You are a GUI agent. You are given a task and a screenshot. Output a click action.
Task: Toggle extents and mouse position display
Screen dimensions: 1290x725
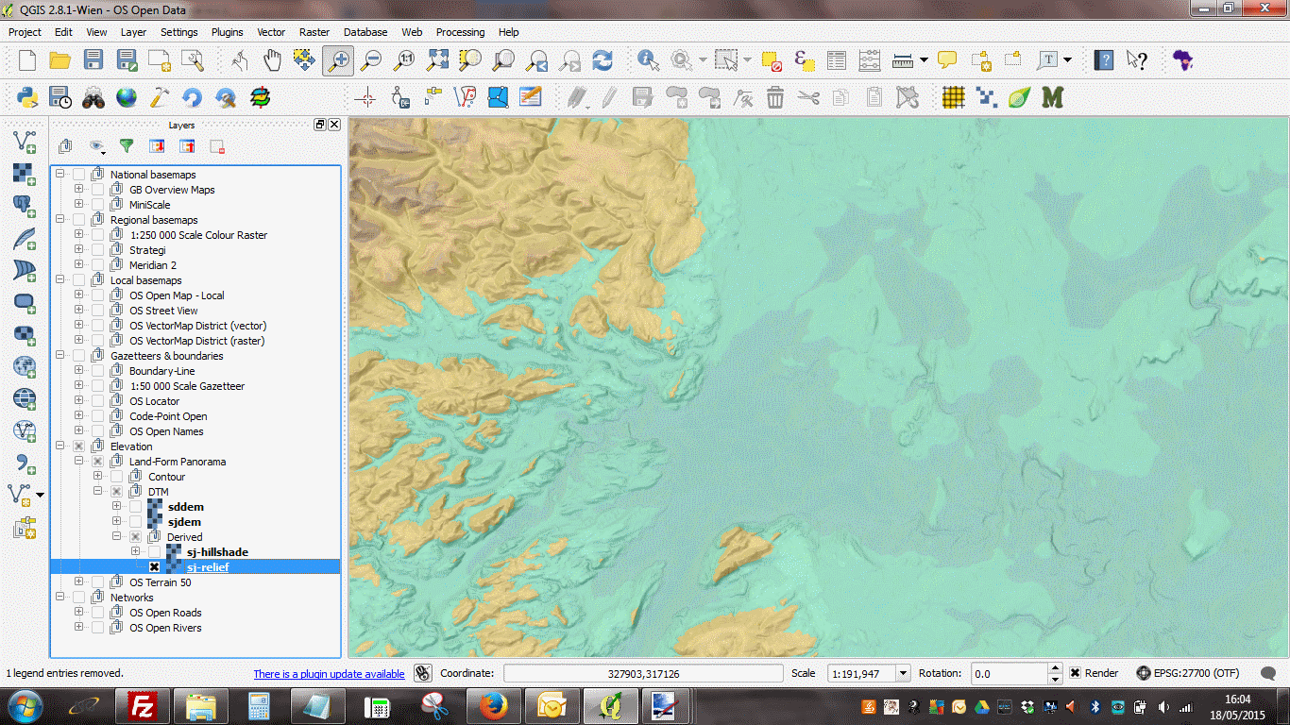point(422,673)
